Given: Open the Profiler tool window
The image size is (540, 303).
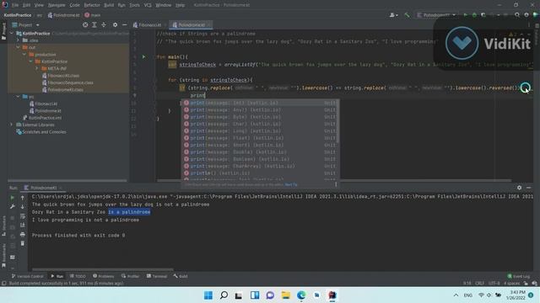Looking at the screenshot, I should [x=130, y=276].
